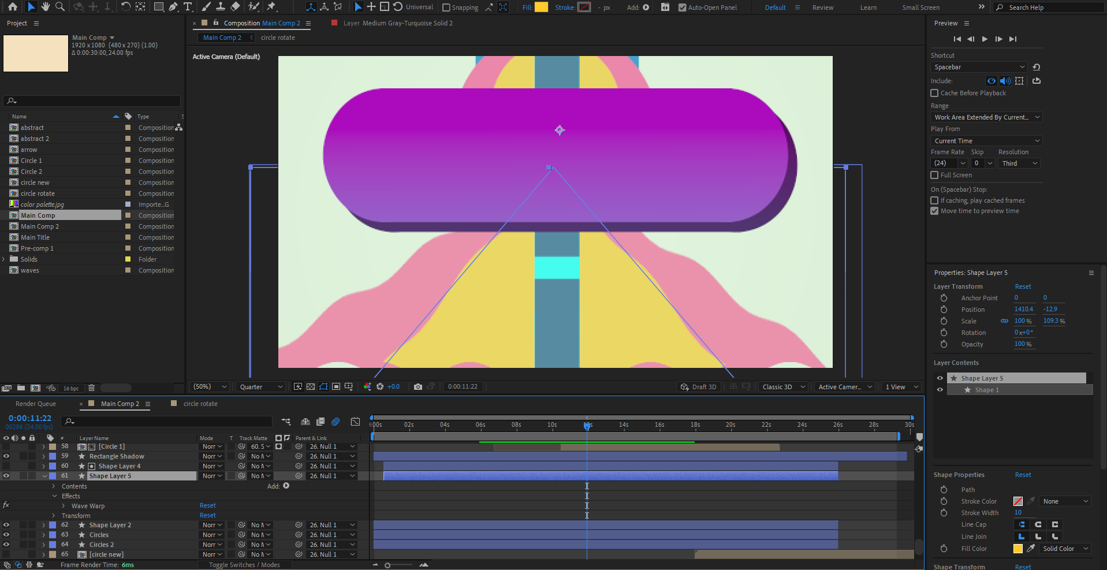Screen dimensions: 1107x570
Task: Select the Selection tool arrow
Action: point(31,7)
